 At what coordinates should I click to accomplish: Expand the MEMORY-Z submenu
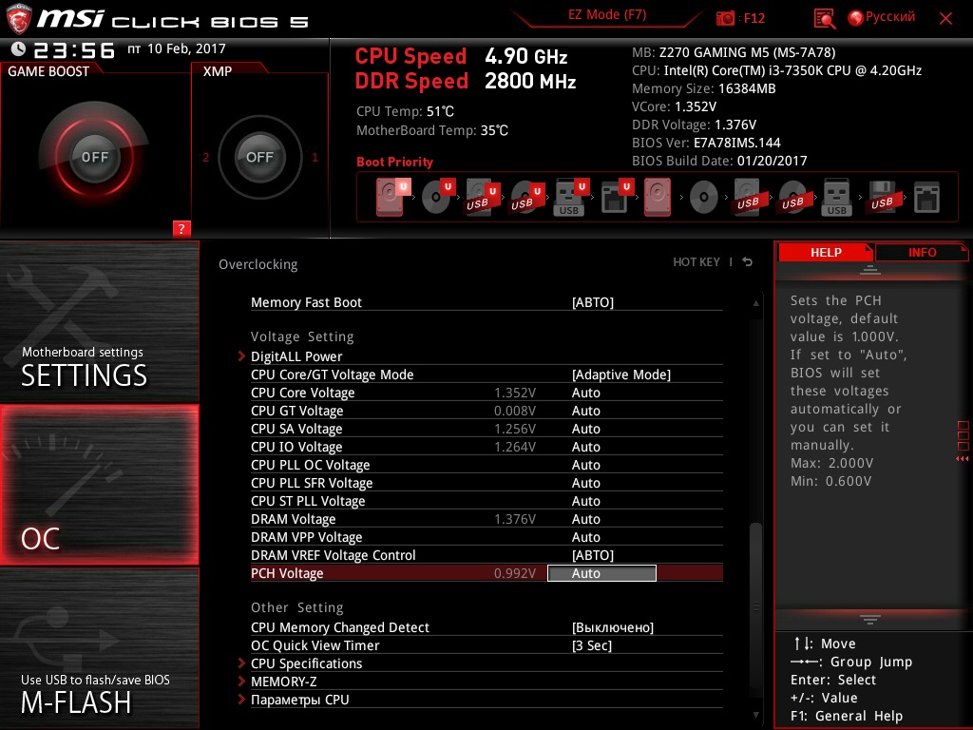tap(283, 682)
